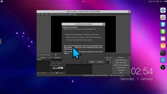The width and height of the screenshot is (167, 94).
Task: Click the Exit button in Controls
Action: tap(121, 73)
